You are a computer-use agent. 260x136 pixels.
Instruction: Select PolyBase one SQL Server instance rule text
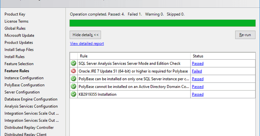(x=134, y=79)
